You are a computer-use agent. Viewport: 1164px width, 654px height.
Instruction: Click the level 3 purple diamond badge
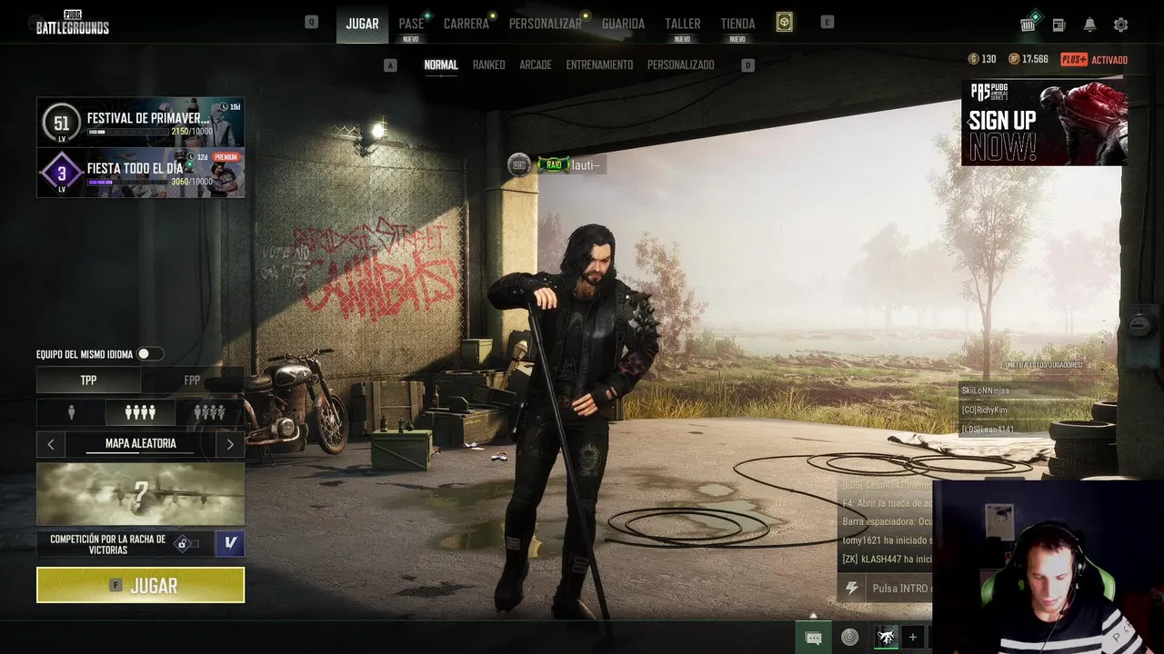point(62,173)
